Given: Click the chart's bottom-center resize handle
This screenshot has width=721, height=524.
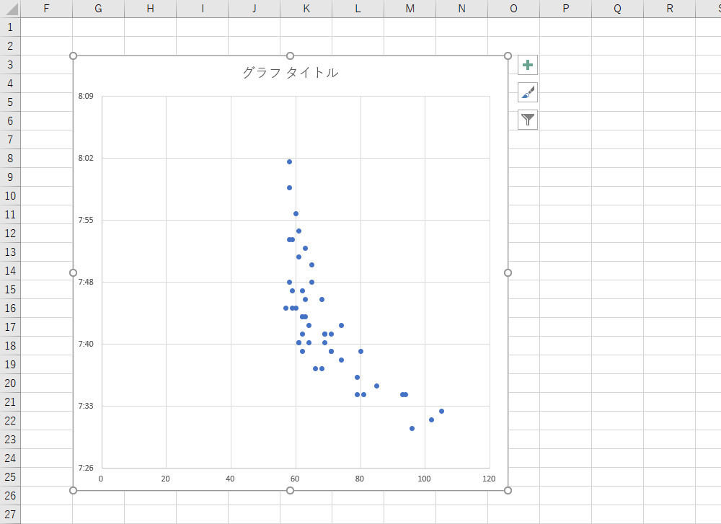Looking at the screenshot, I should (290, 490).
